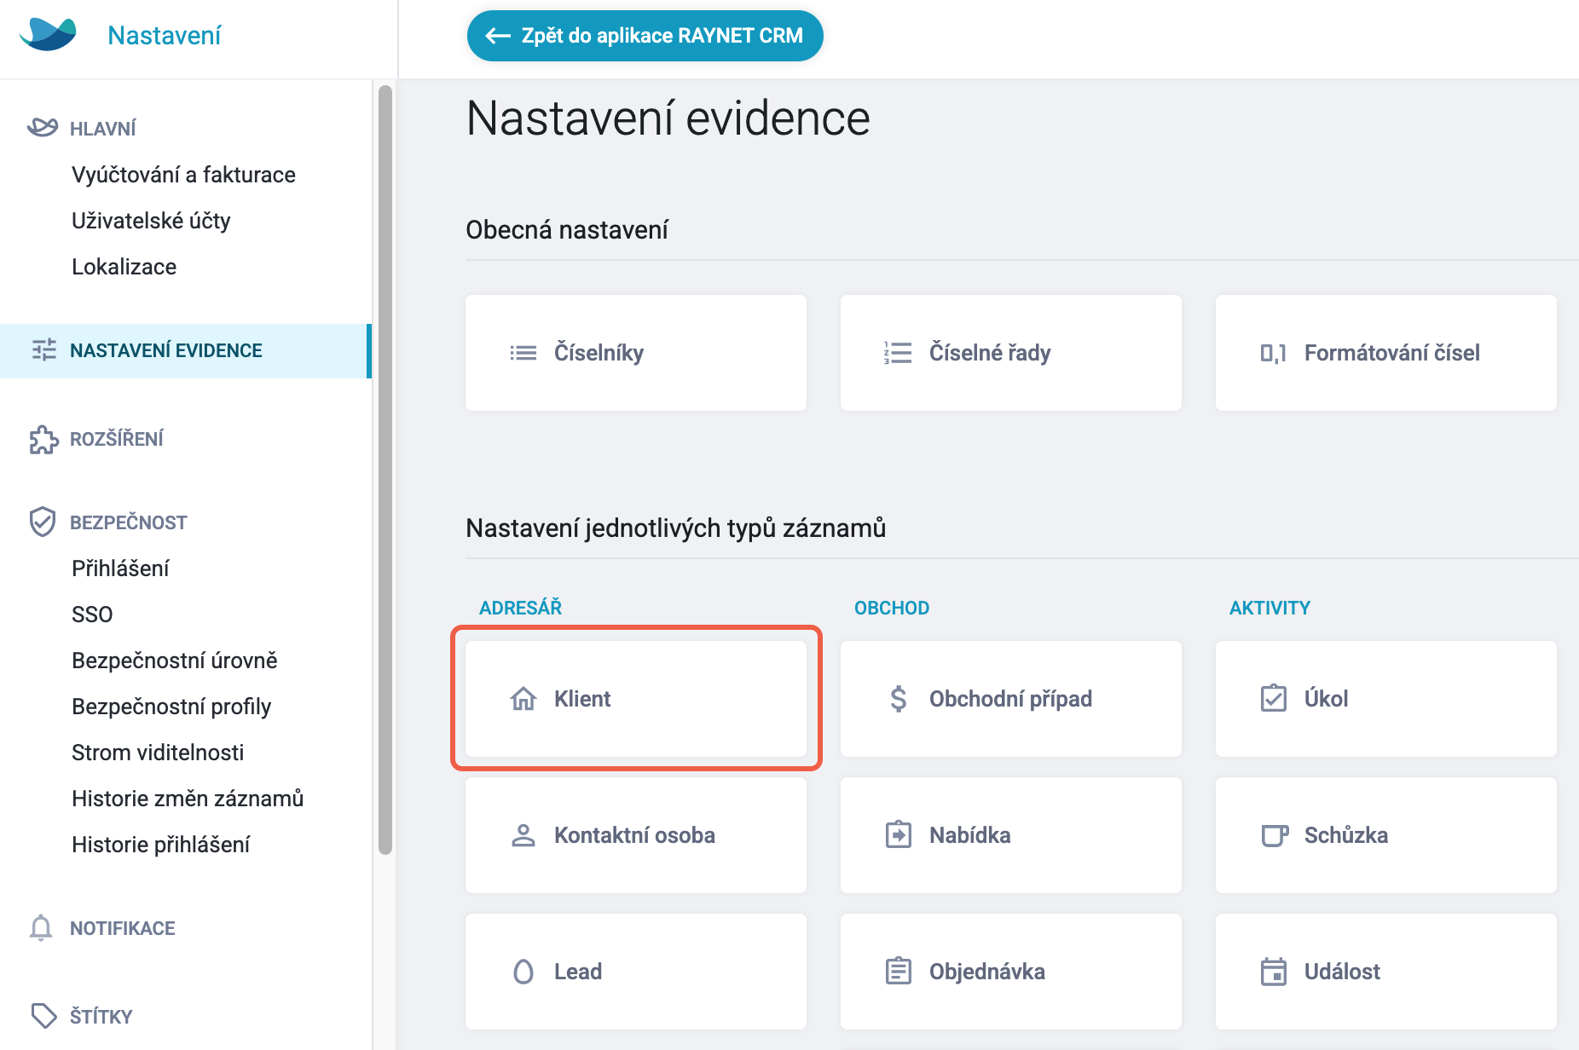Click the Objednávka clipboard icon
The width and height of the screenshot is (1579, 1050).
pyautogui.click(x=899, y=971)
